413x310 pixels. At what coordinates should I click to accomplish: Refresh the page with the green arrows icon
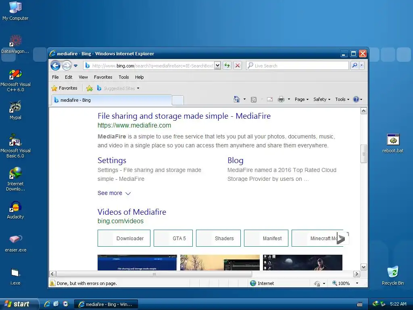pos(227,66)
